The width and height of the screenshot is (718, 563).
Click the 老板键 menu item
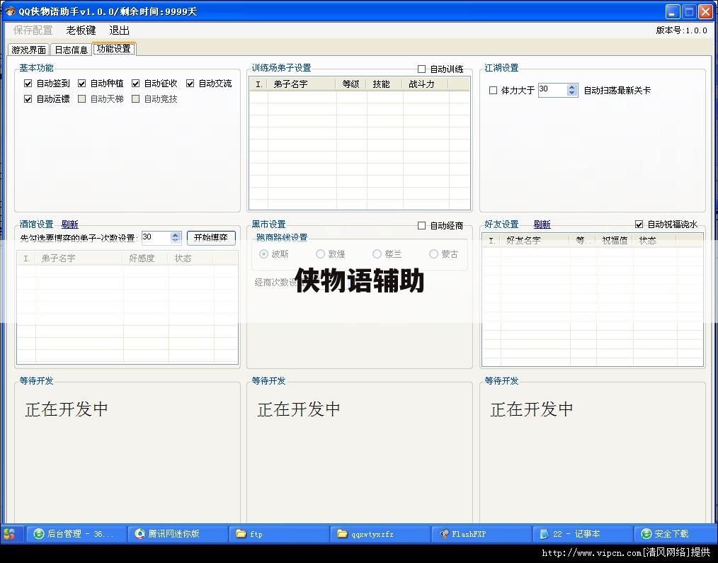coord(81,30)
